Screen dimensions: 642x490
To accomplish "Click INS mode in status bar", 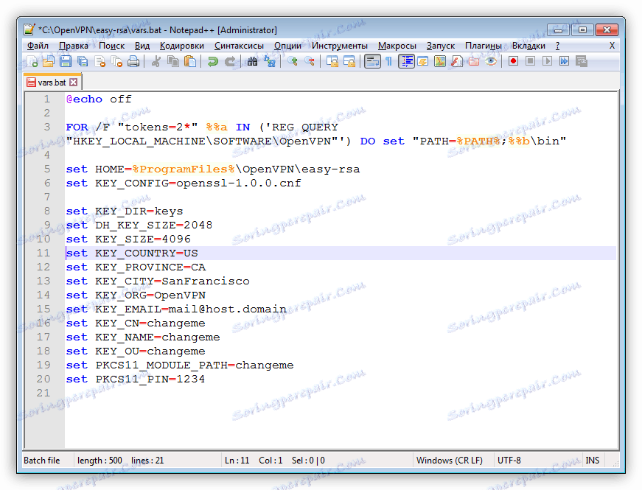I will coord(592,461).
